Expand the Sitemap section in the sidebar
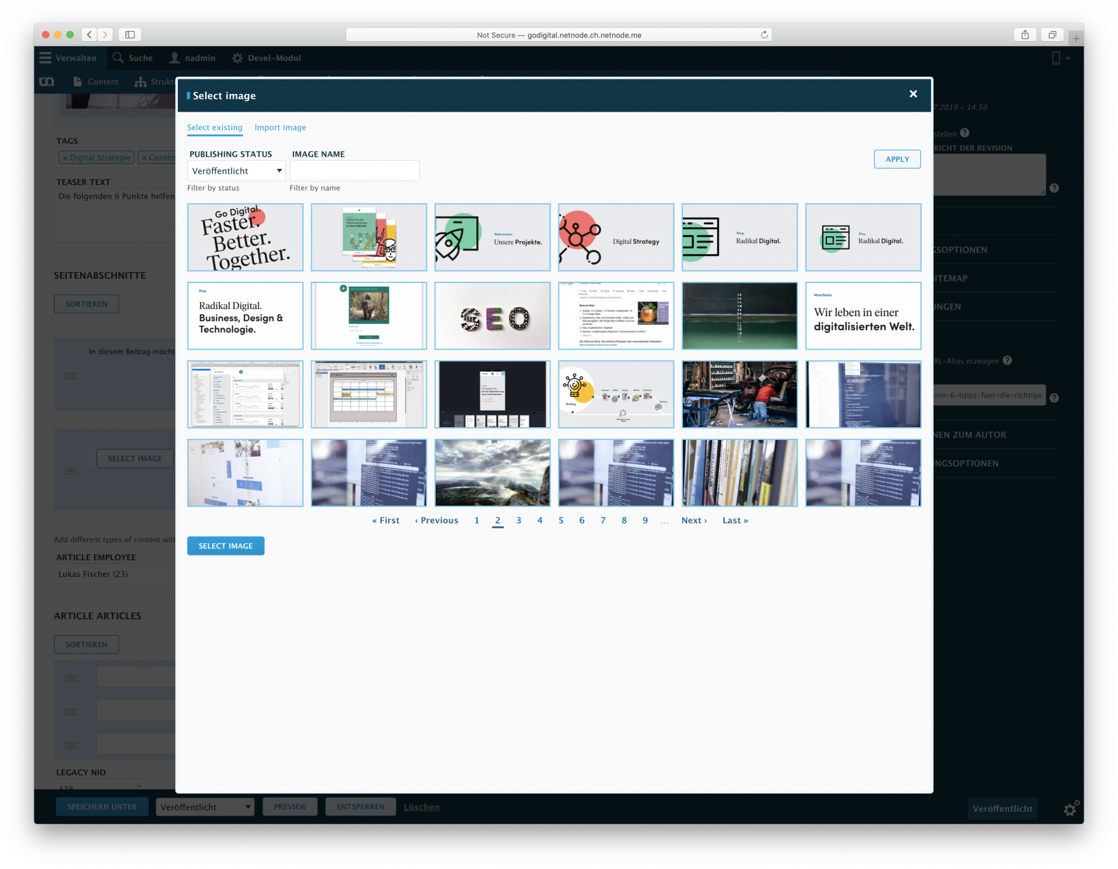The height and width of the screenshot is (869, 1118). [x=951, y=278]
